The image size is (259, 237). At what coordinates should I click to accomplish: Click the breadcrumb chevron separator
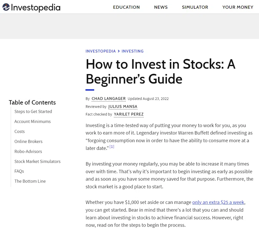[x=119, y=51]
